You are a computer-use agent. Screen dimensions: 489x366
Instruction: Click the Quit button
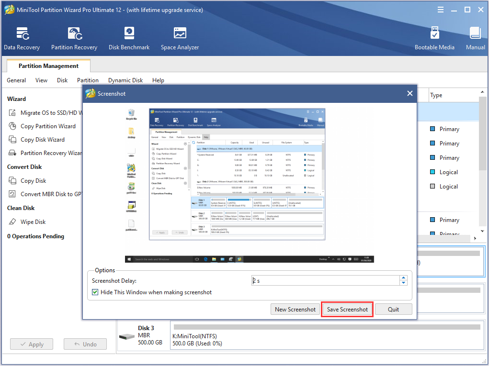[393, 310]
